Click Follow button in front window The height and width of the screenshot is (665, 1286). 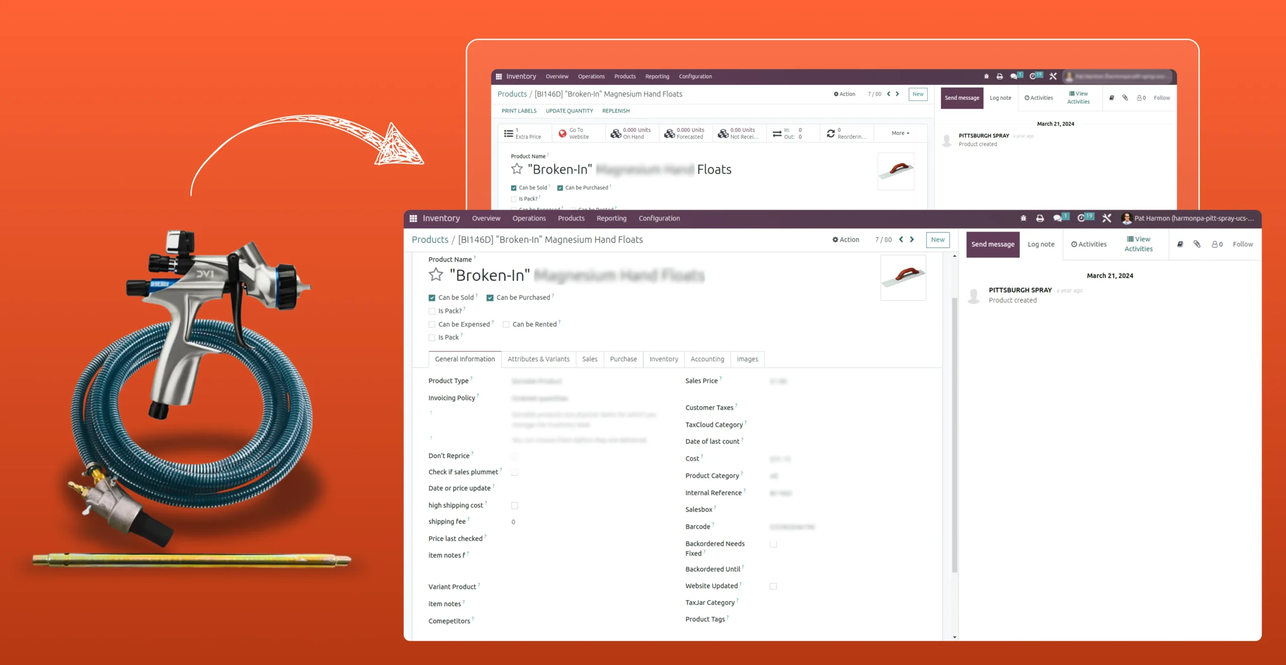point(1243,244)
